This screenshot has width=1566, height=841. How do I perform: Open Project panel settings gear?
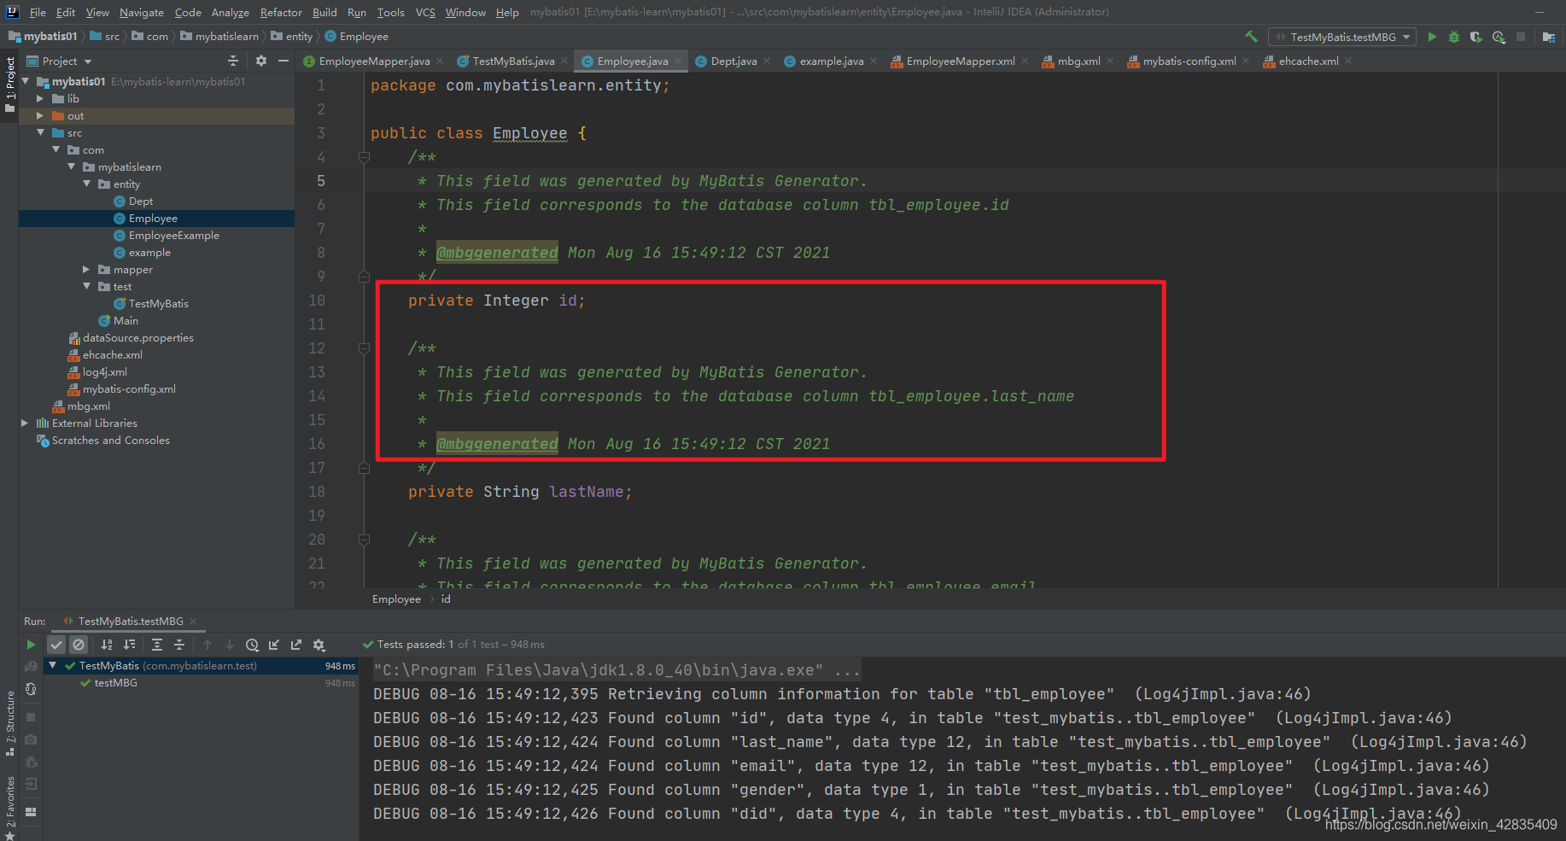(261, 61)
